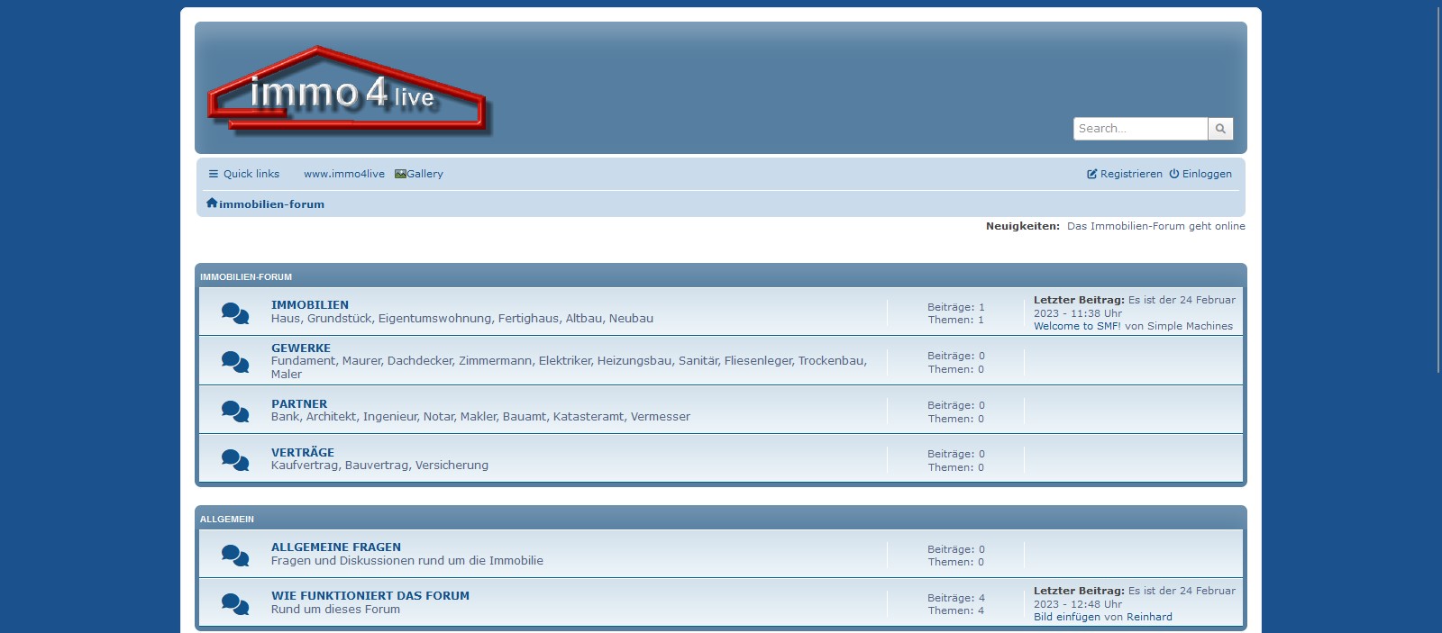Open the www.immo4live link
The image size is (1442, 633).
coord(344,174)
